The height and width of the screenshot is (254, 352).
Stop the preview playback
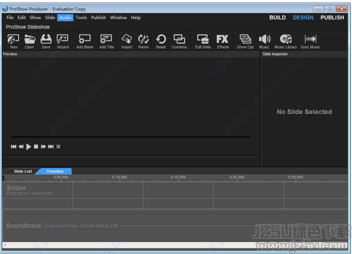coord(36,147)
